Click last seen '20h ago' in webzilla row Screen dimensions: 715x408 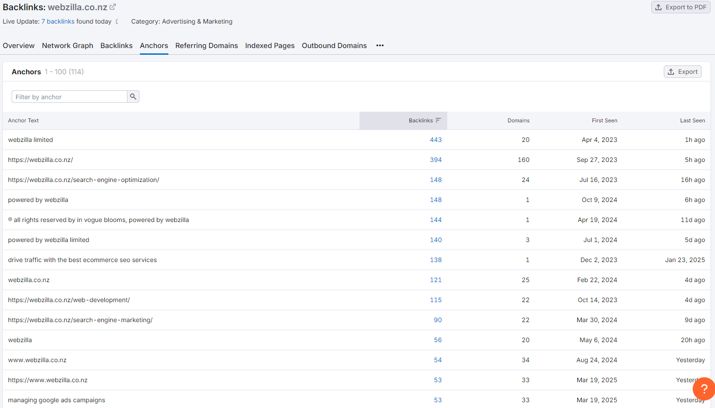693,340
